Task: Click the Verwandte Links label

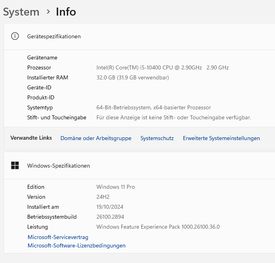Action: coord(31,138)
